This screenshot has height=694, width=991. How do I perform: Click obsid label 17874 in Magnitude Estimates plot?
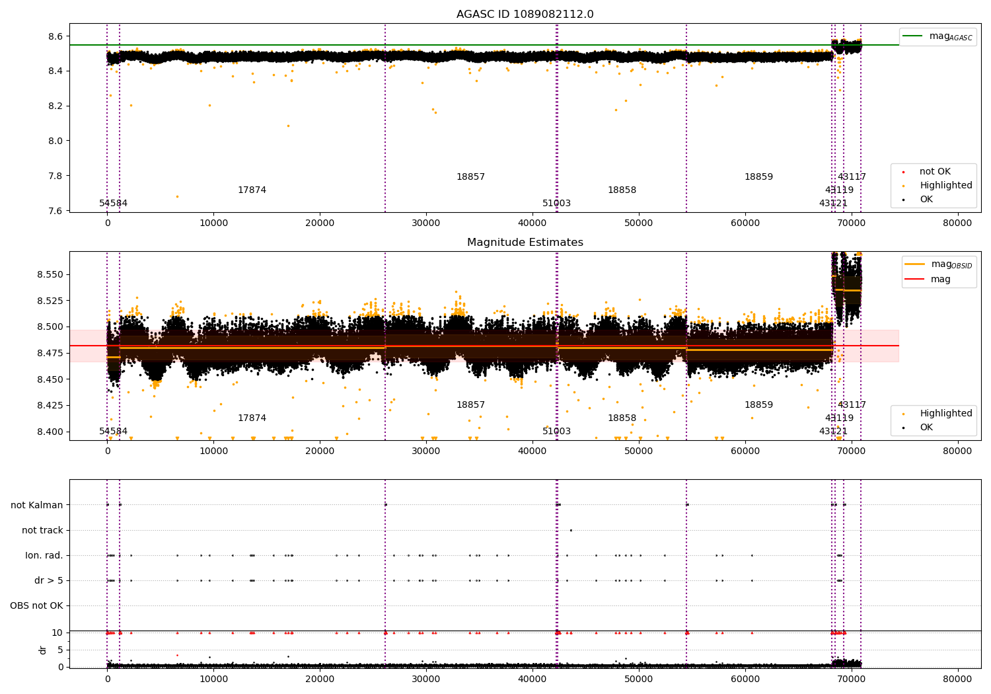(252, 418)
